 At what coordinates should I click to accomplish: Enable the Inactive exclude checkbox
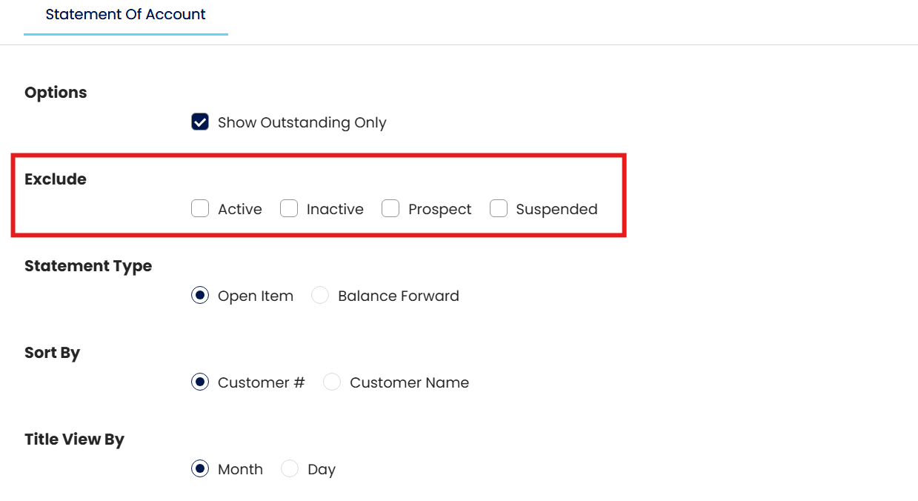[289, 209]
